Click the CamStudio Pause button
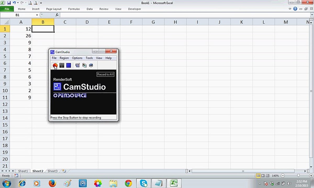This screenshot has width=314, height=188. click(x=62, y=65)
